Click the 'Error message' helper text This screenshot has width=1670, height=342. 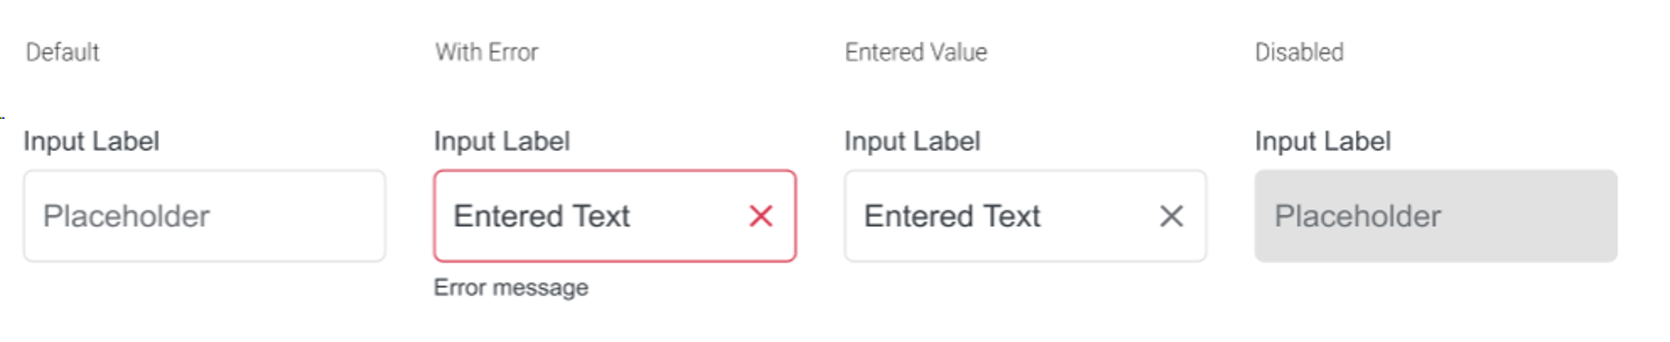[x=511, y=288]
